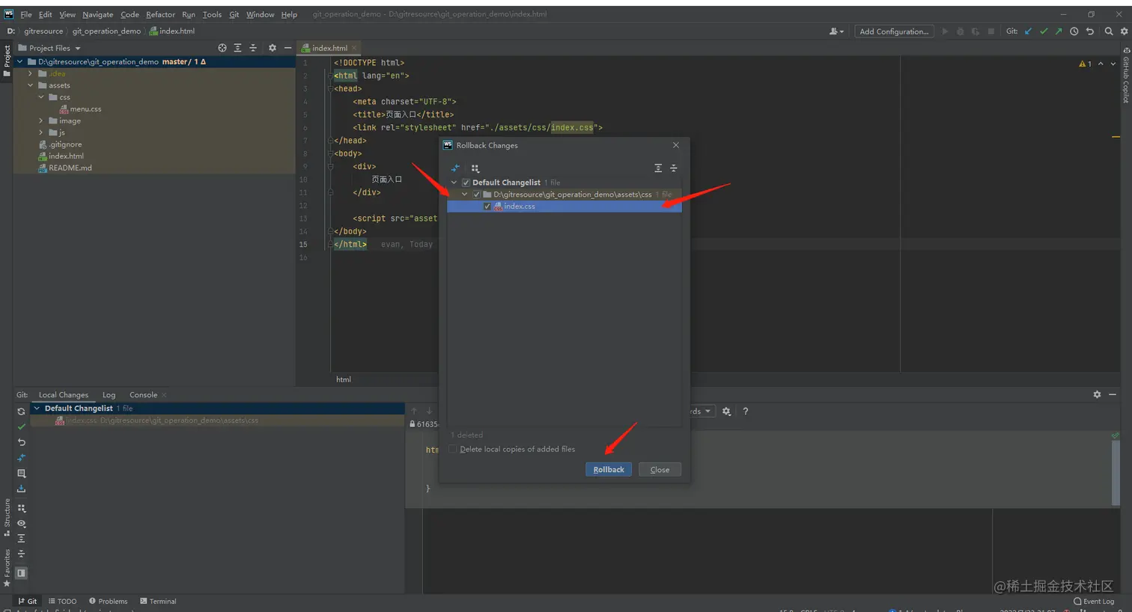Click the Group By icon in Rollback dialog
Screen dimensions: 1132x612
475,168
